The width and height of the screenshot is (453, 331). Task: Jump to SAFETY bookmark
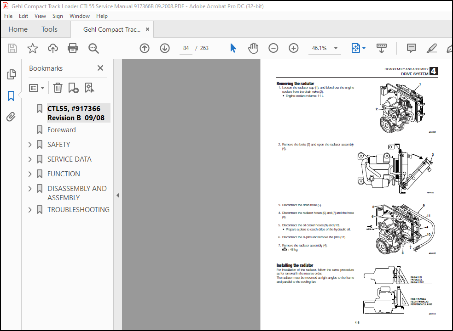click(x=58, y=145)
